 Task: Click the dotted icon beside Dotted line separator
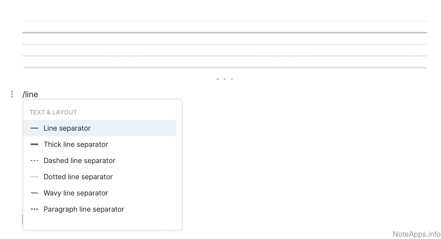coord(34,177)
